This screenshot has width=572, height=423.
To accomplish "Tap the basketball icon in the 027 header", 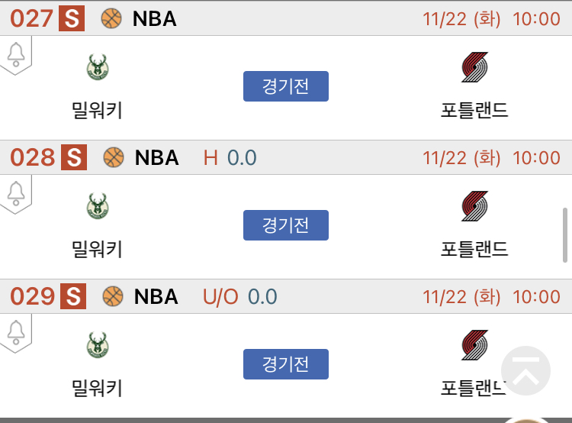I will pos(111,18).
